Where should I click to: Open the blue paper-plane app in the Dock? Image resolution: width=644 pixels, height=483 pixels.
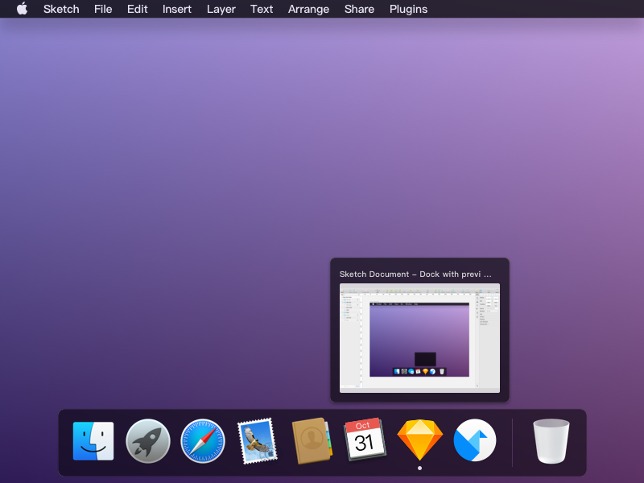click(474, 441)
